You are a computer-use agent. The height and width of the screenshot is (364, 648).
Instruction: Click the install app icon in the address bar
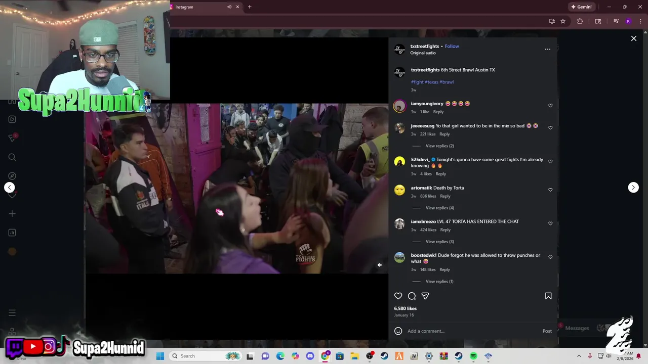tap(552, 21)
